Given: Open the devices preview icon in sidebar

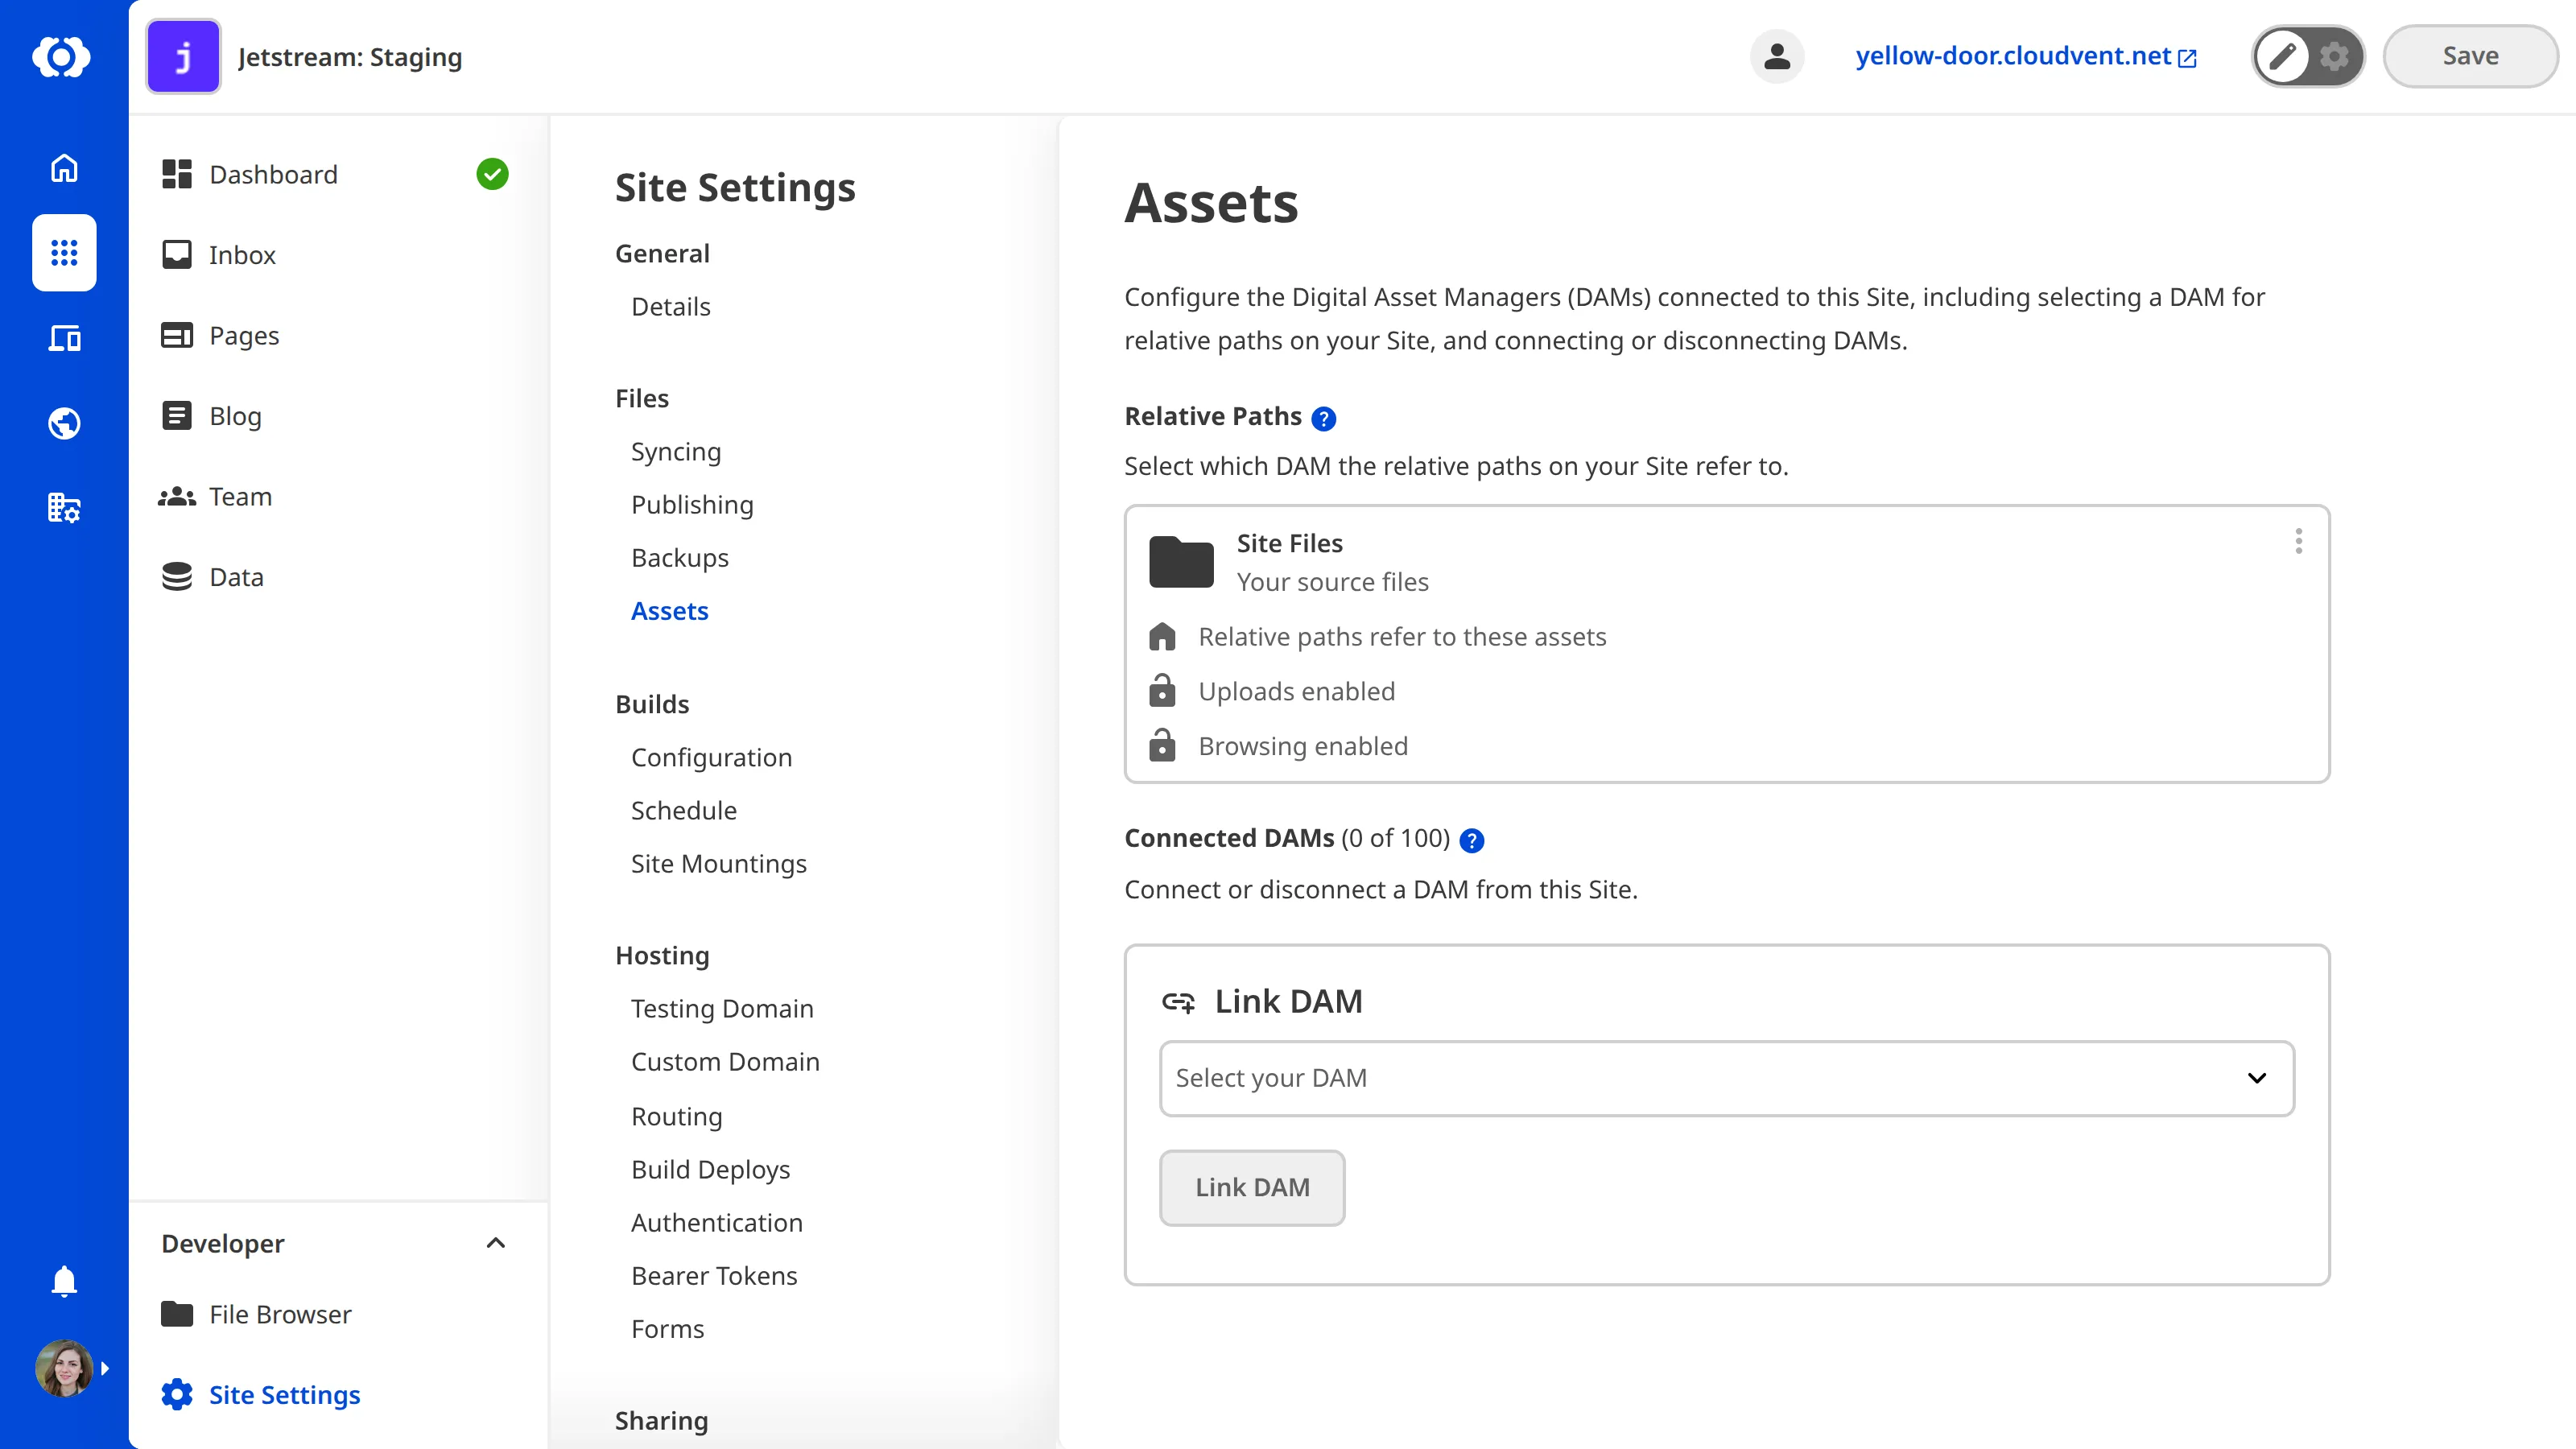Looking at the screenshot, I should coord(63,338).
